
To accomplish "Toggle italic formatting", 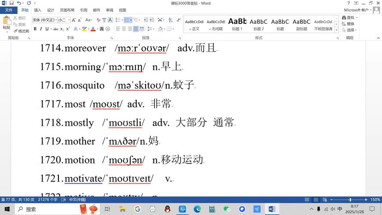I will (41, 29).
